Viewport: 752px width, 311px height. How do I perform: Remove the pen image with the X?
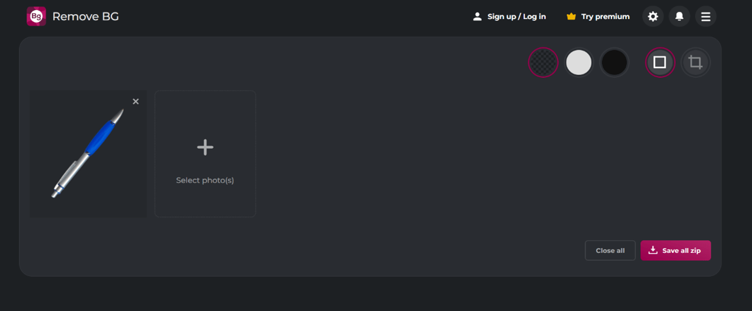pyautogui.click(x=136, y=101)
